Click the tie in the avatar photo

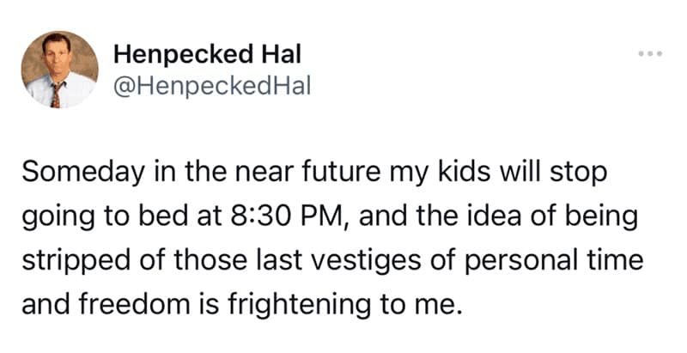[58, 93]
